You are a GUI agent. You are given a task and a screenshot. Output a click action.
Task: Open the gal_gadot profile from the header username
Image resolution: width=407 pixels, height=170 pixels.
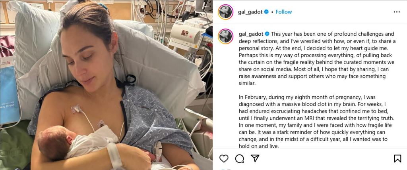tap(250, 12)
